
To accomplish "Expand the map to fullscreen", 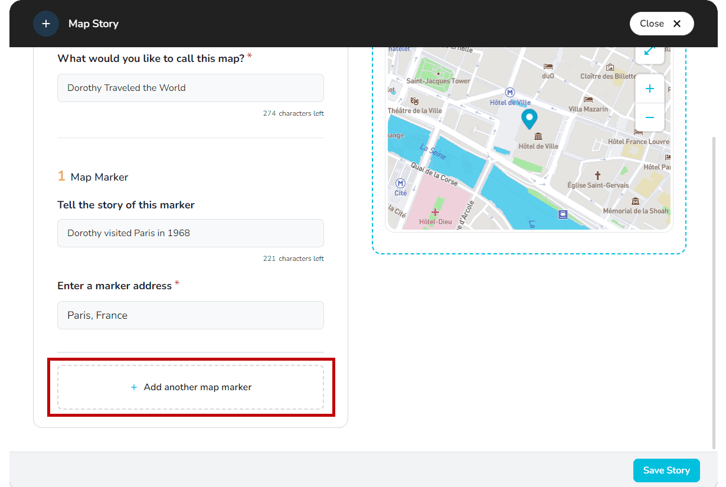I will tap(650, 51).
